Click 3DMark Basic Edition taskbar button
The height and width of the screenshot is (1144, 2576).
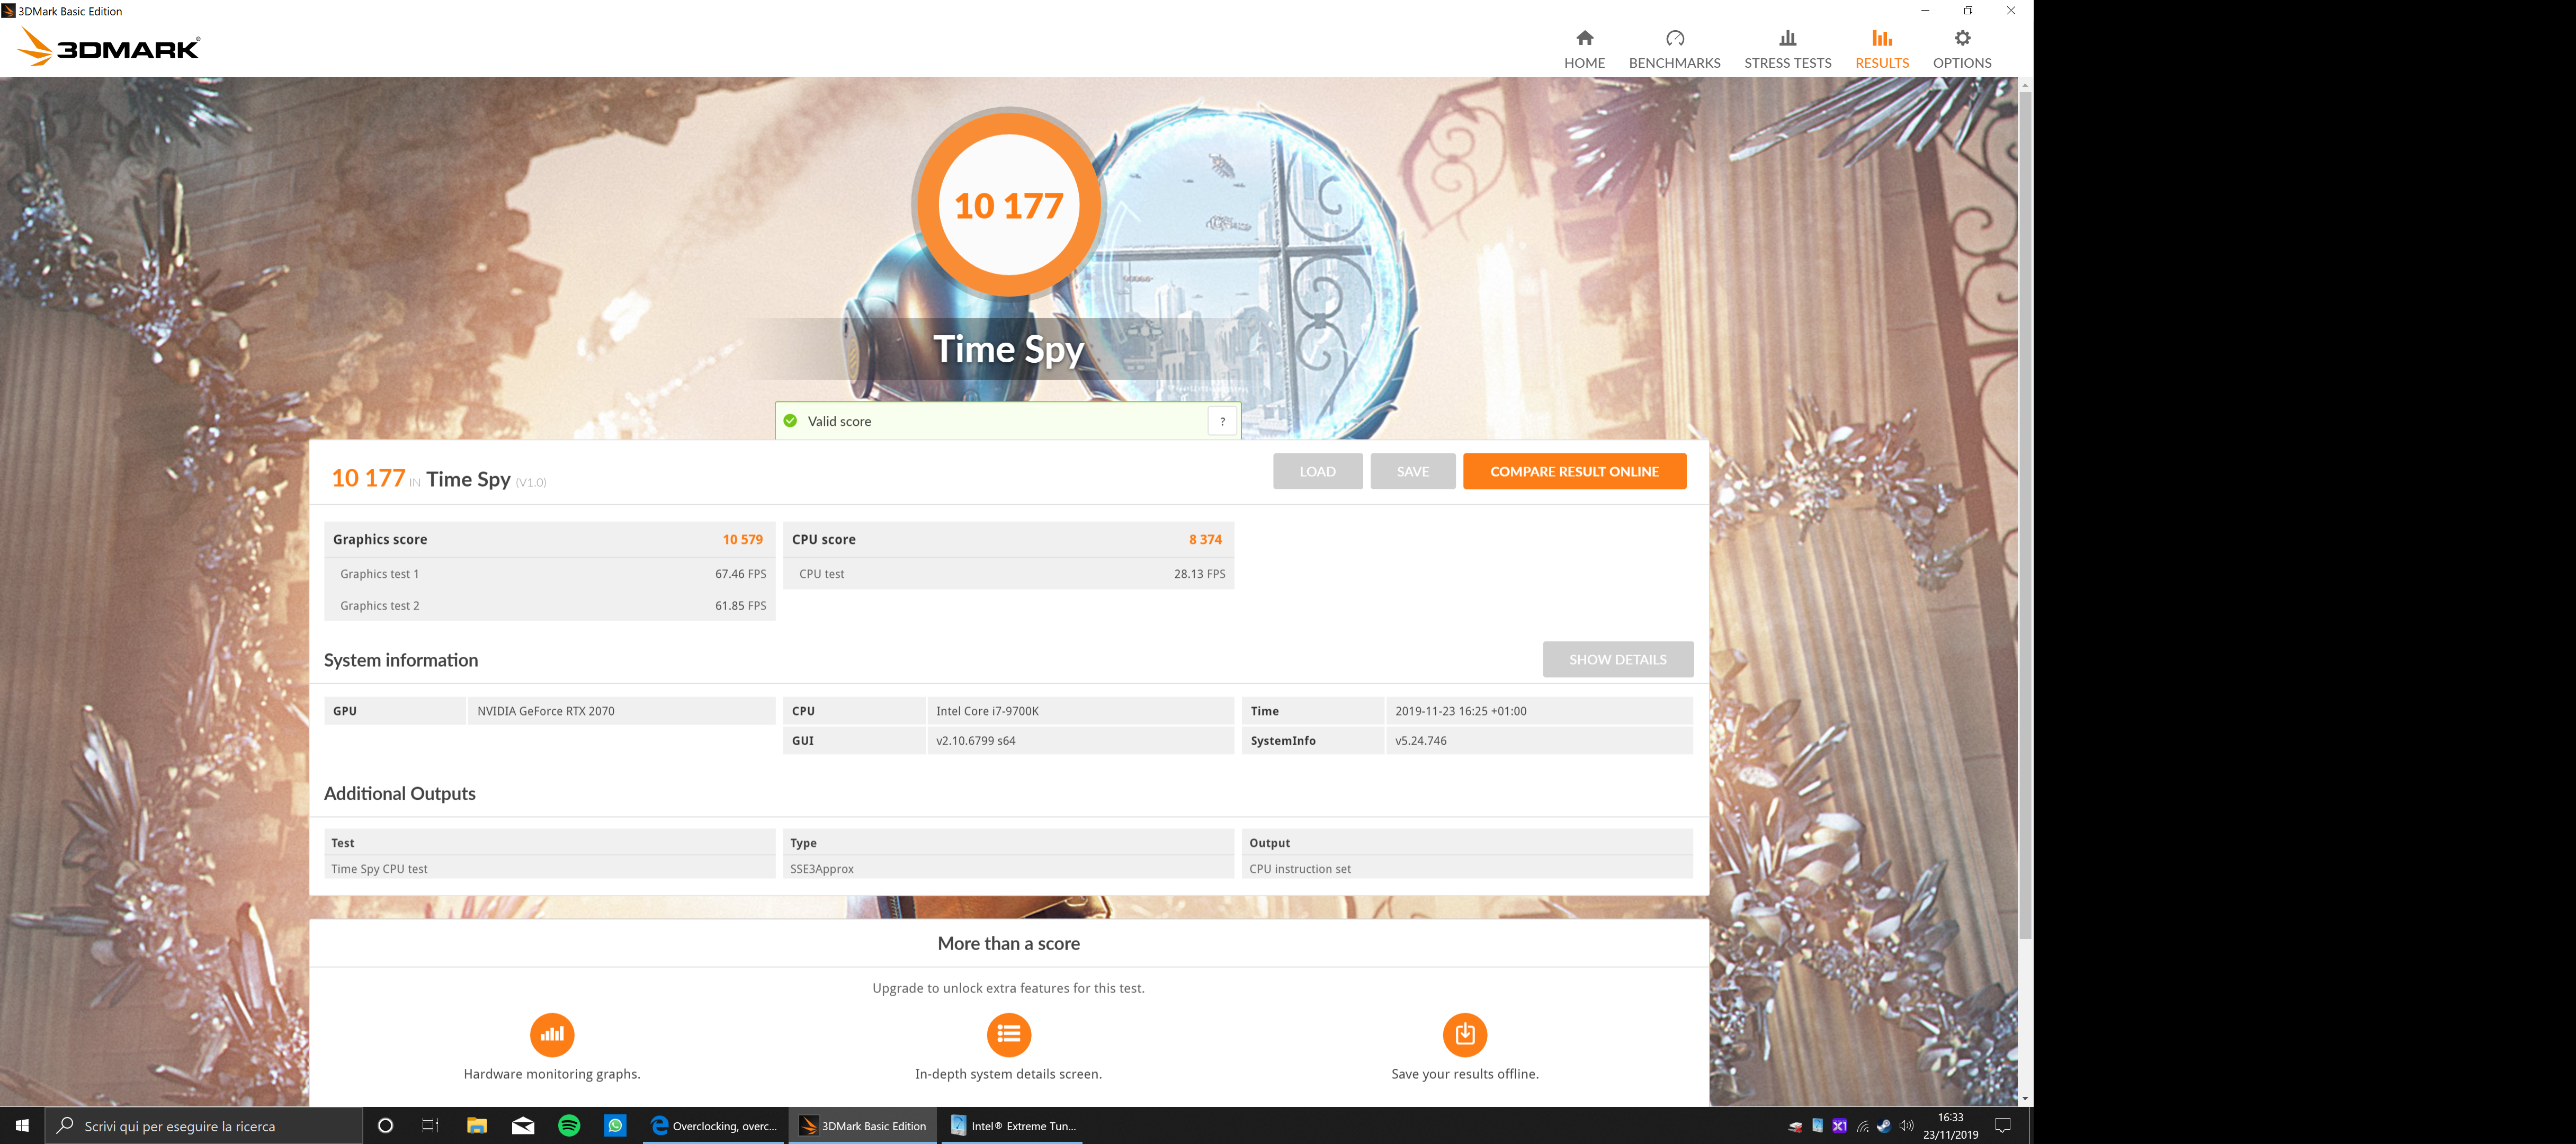coord(864,1125)
